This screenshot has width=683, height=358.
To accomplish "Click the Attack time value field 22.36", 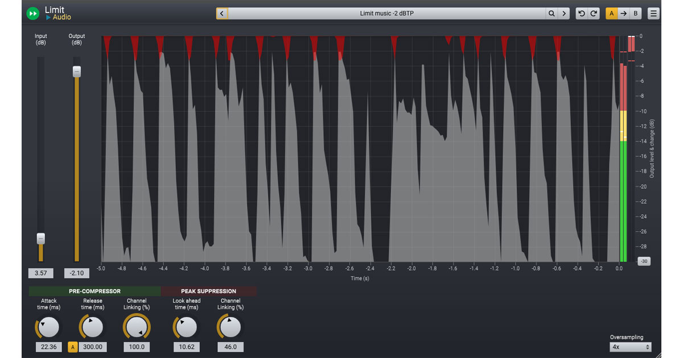I will coord(48,347).
